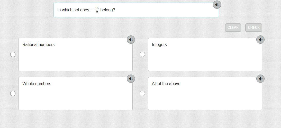281x128 pixels.
Task: Click the -15/2 fraction in the question
Action: (x=95, y=10)
